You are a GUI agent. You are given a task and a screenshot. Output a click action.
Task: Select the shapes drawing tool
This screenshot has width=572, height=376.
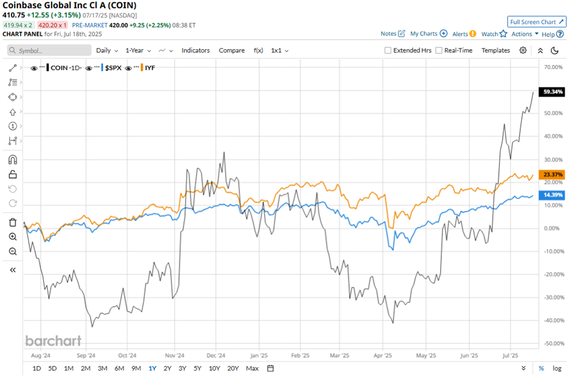12,97
